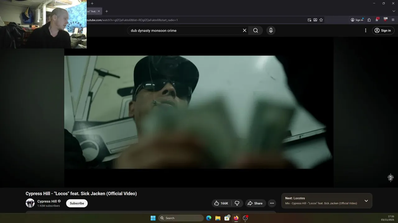Image resolution: width=398 pixels, height=223 pixels.
Task: List all tabs with the dropdown chevron
Action: click(x=394, y=11)
